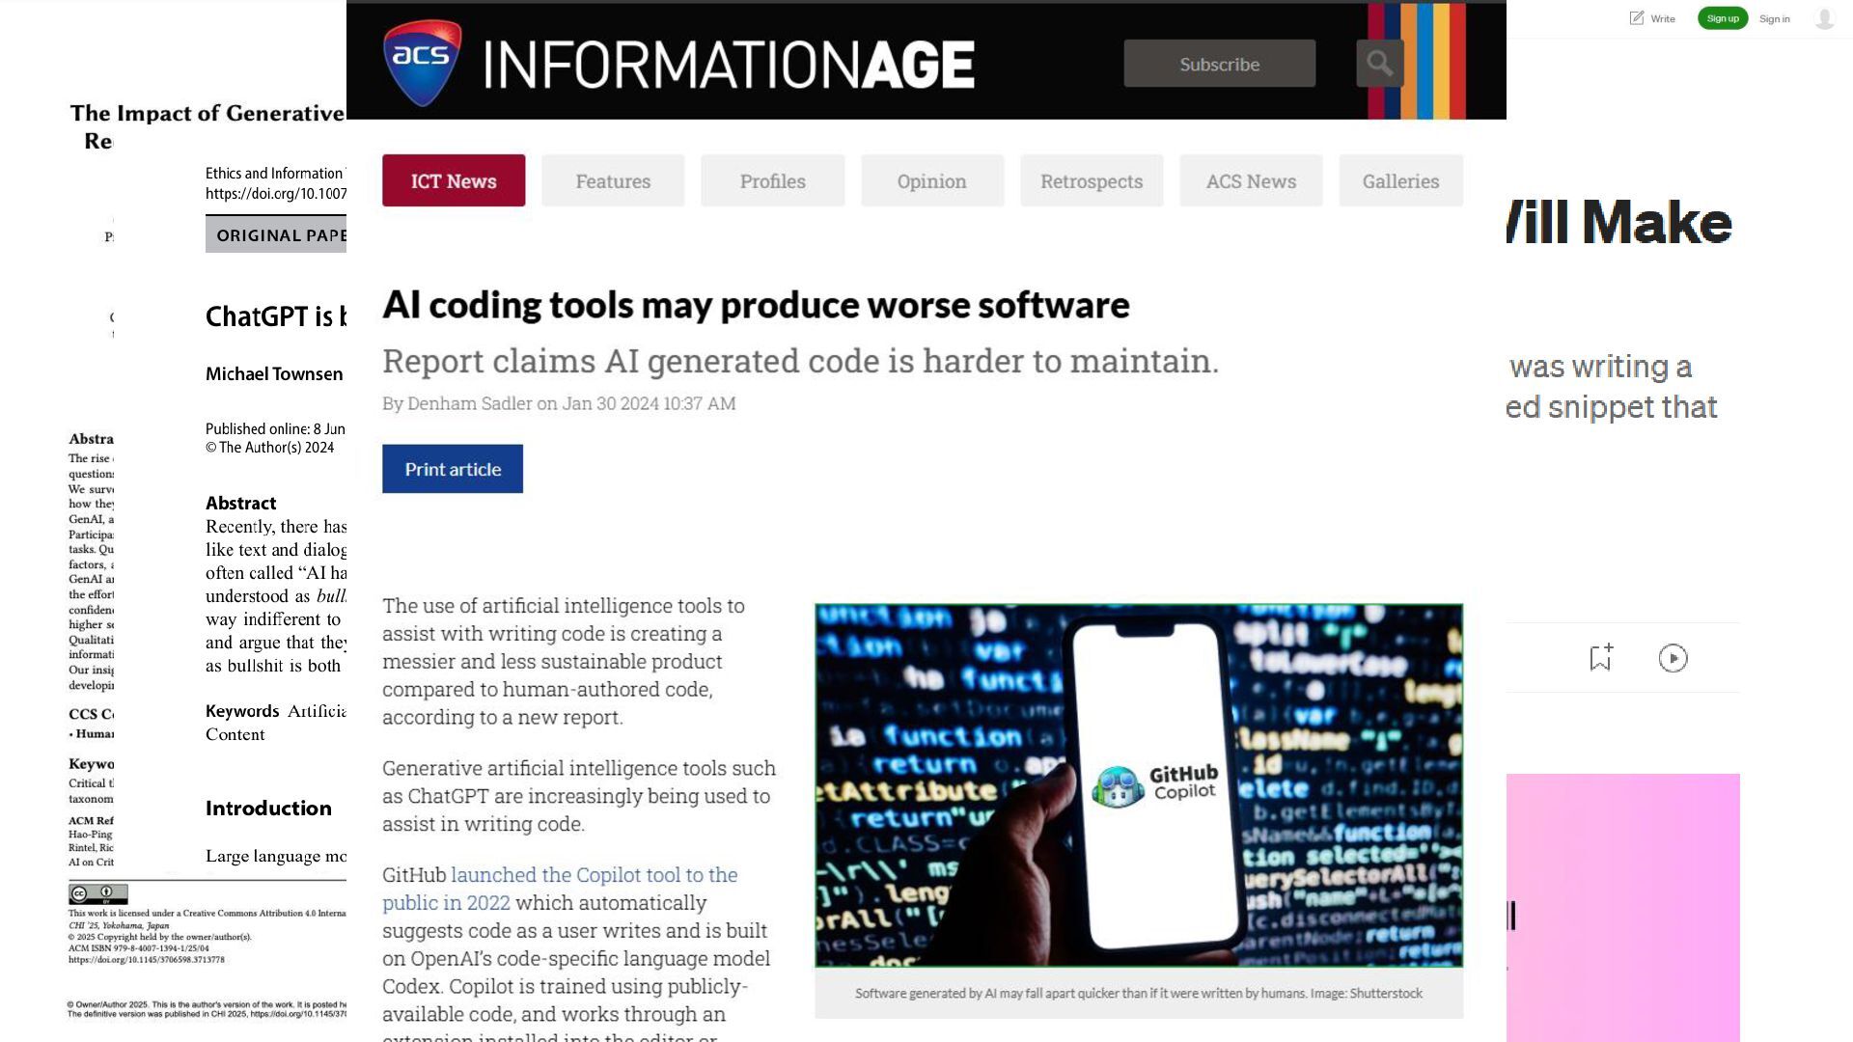Click the INFORMATIONAGE masthead title
This screenshot has width=1853, height=1042.
[x=729, y=65]
